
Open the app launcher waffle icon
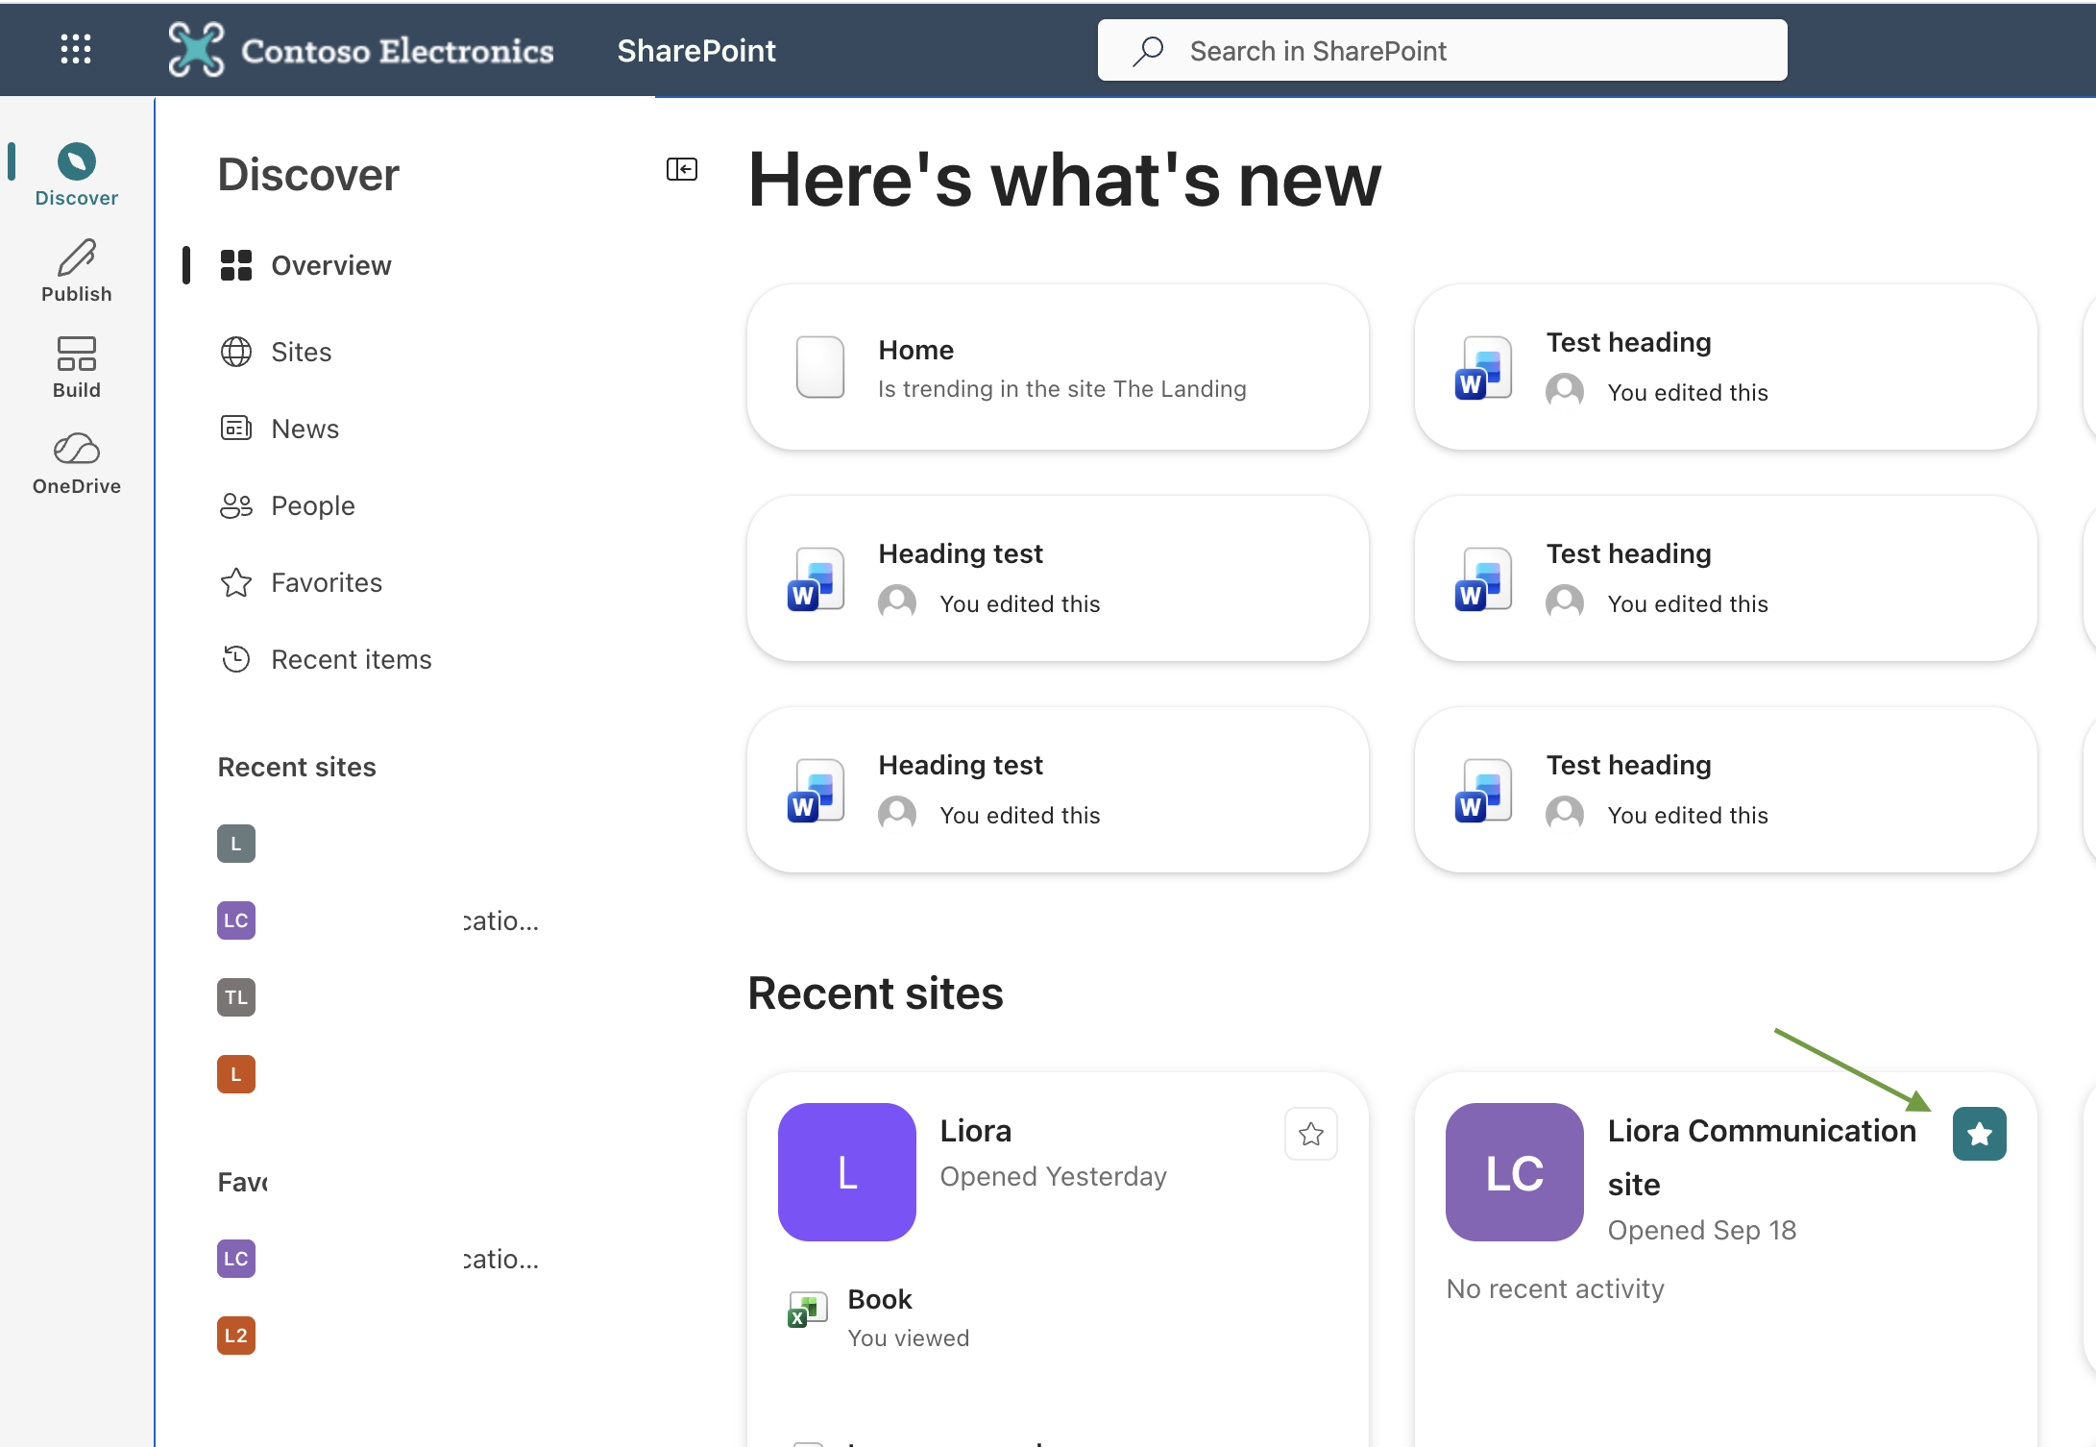(x=76, y=49)
